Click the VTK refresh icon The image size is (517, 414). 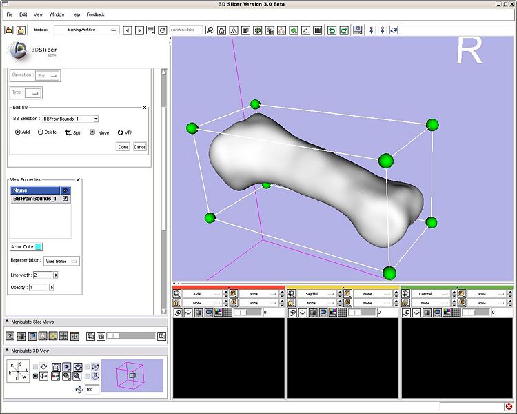120,132
